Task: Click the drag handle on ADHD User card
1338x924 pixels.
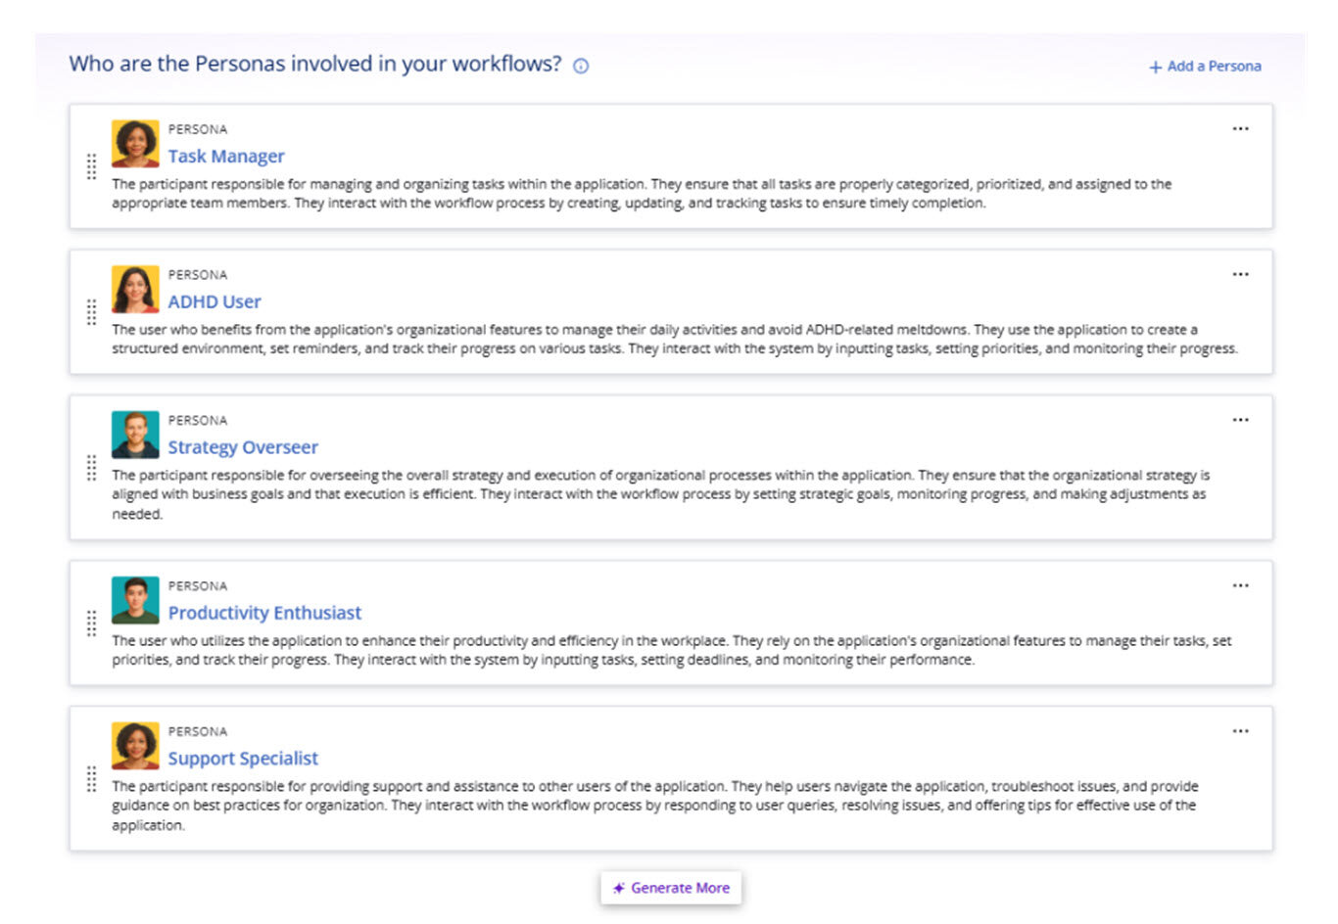Action: [x=91, y=312]
